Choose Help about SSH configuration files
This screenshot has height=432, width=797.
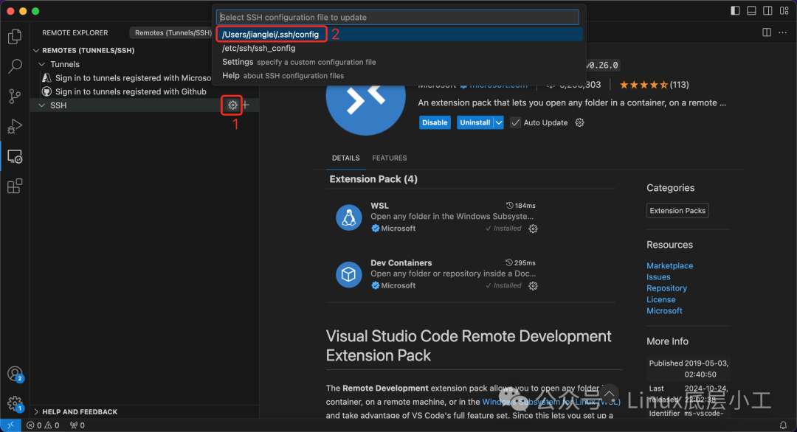(x=399, y=76)
